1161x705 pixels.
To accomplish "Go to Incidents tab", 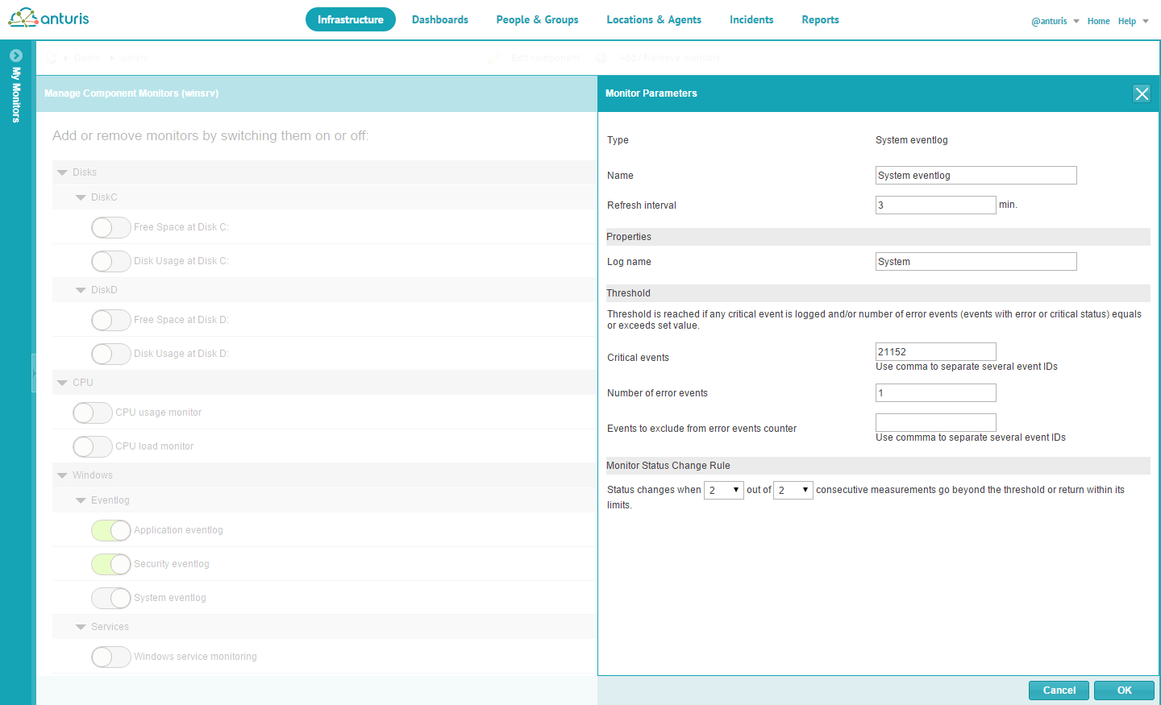I will [x=751, y=19].
